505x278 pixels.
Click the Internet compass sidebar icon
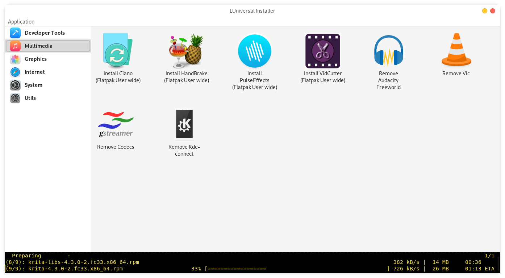click(15, 72)
